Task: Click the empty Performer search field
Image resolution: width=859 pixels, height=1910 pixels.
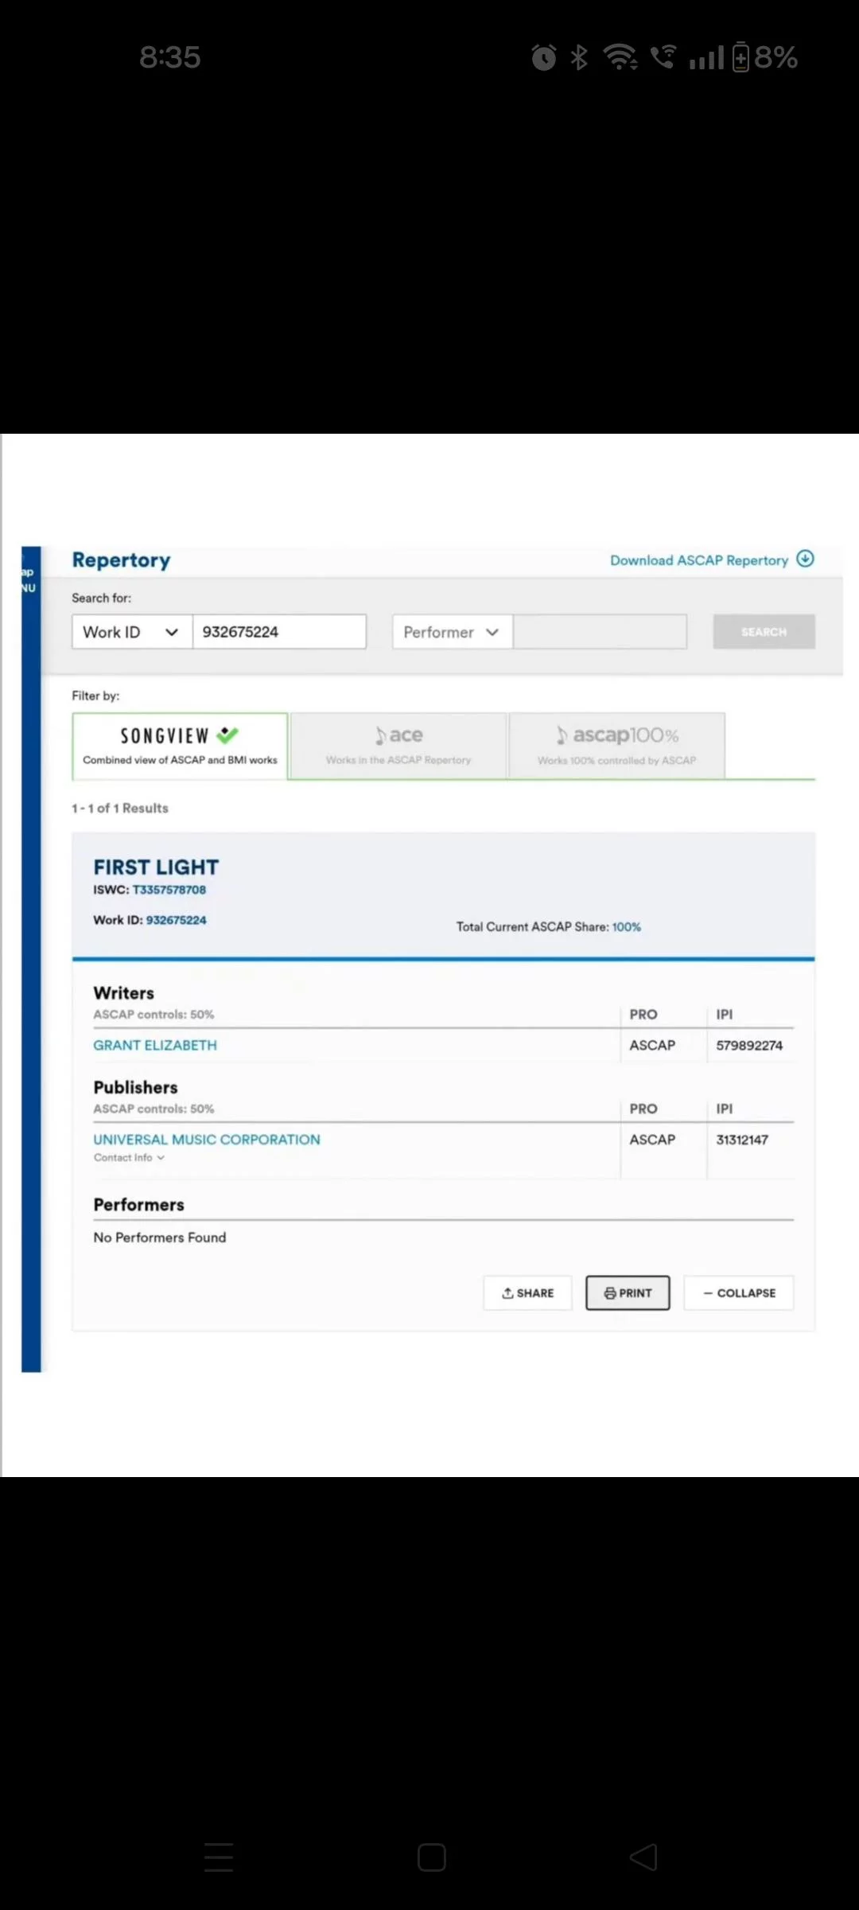Action: pos(600,632)
